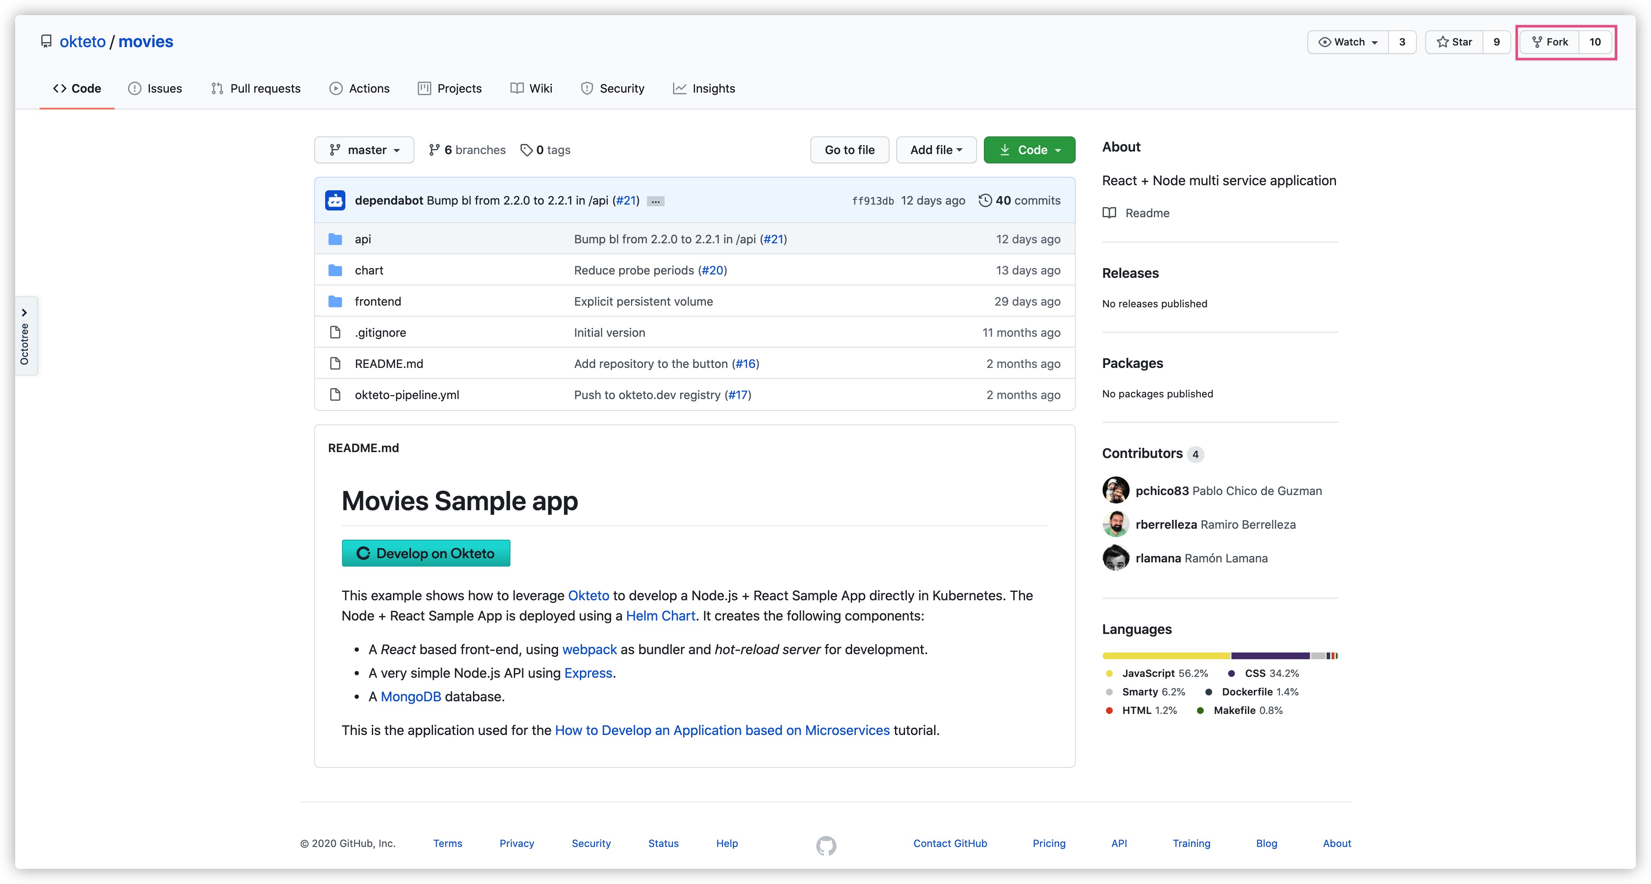Click the watchers count 3
This screenshot has width=1651, height=884.
coord(1403,42)
